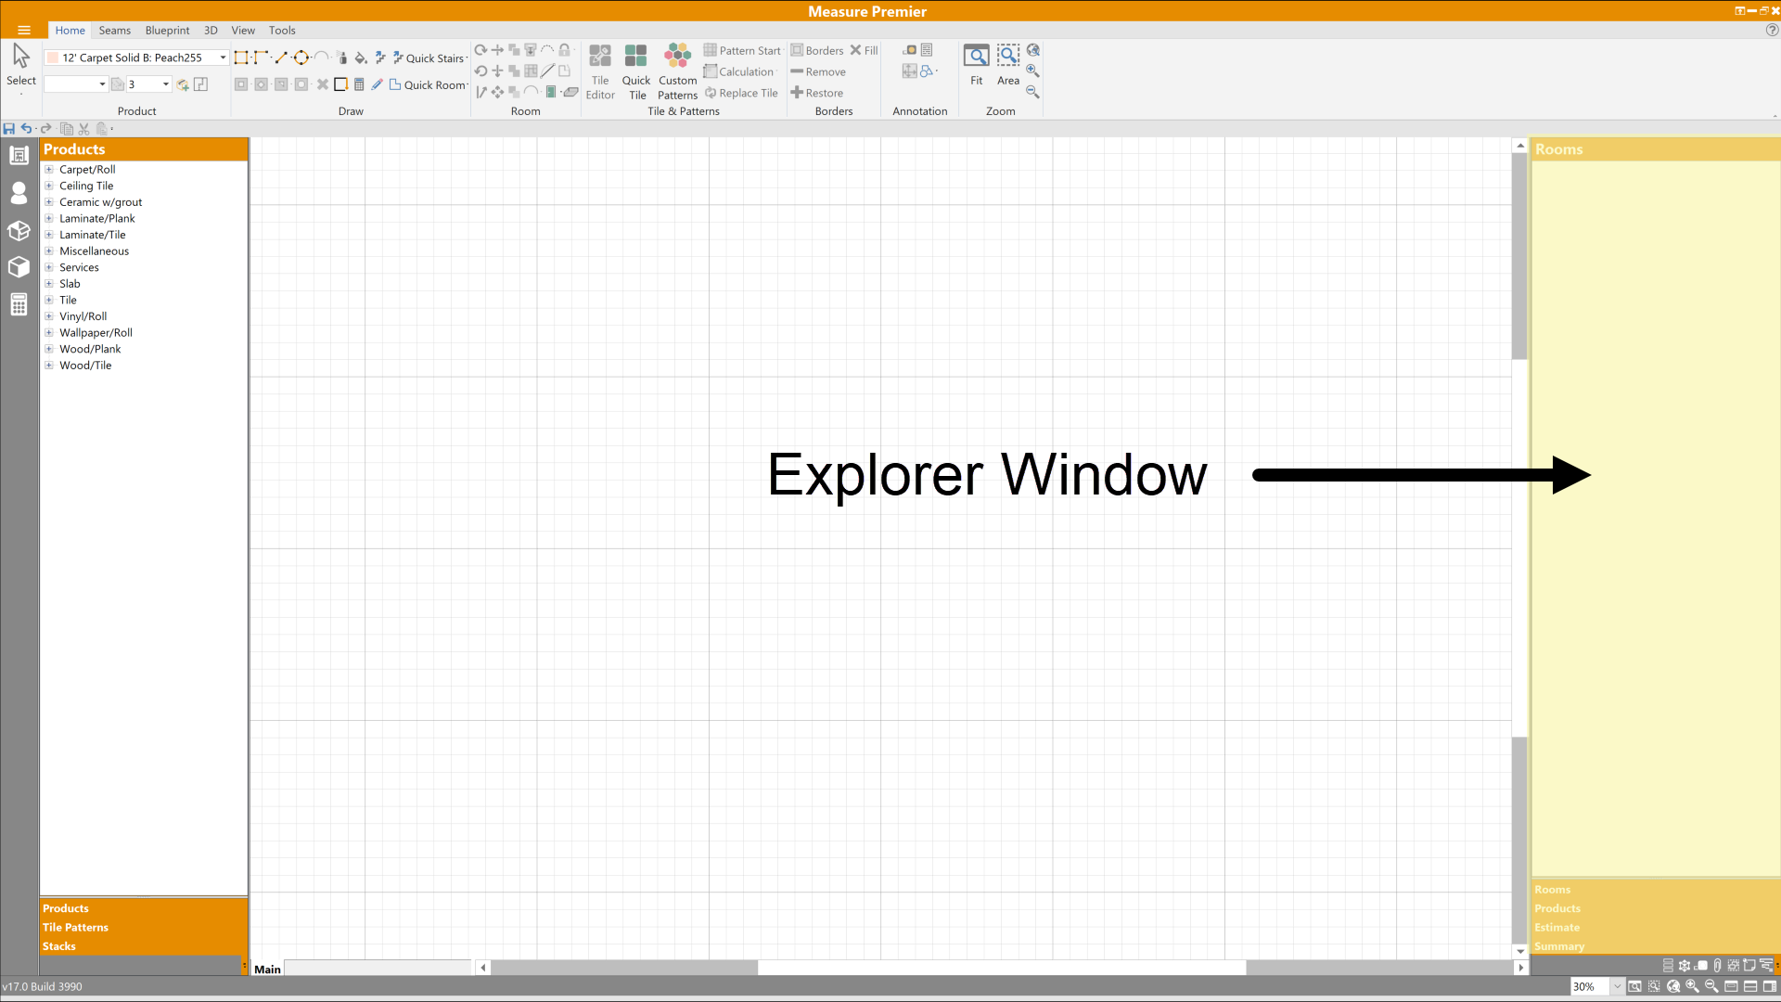The height and width of the screenshot is (1002, 1781).
Task: Open the Tile Editor
Action: point(600,72)
